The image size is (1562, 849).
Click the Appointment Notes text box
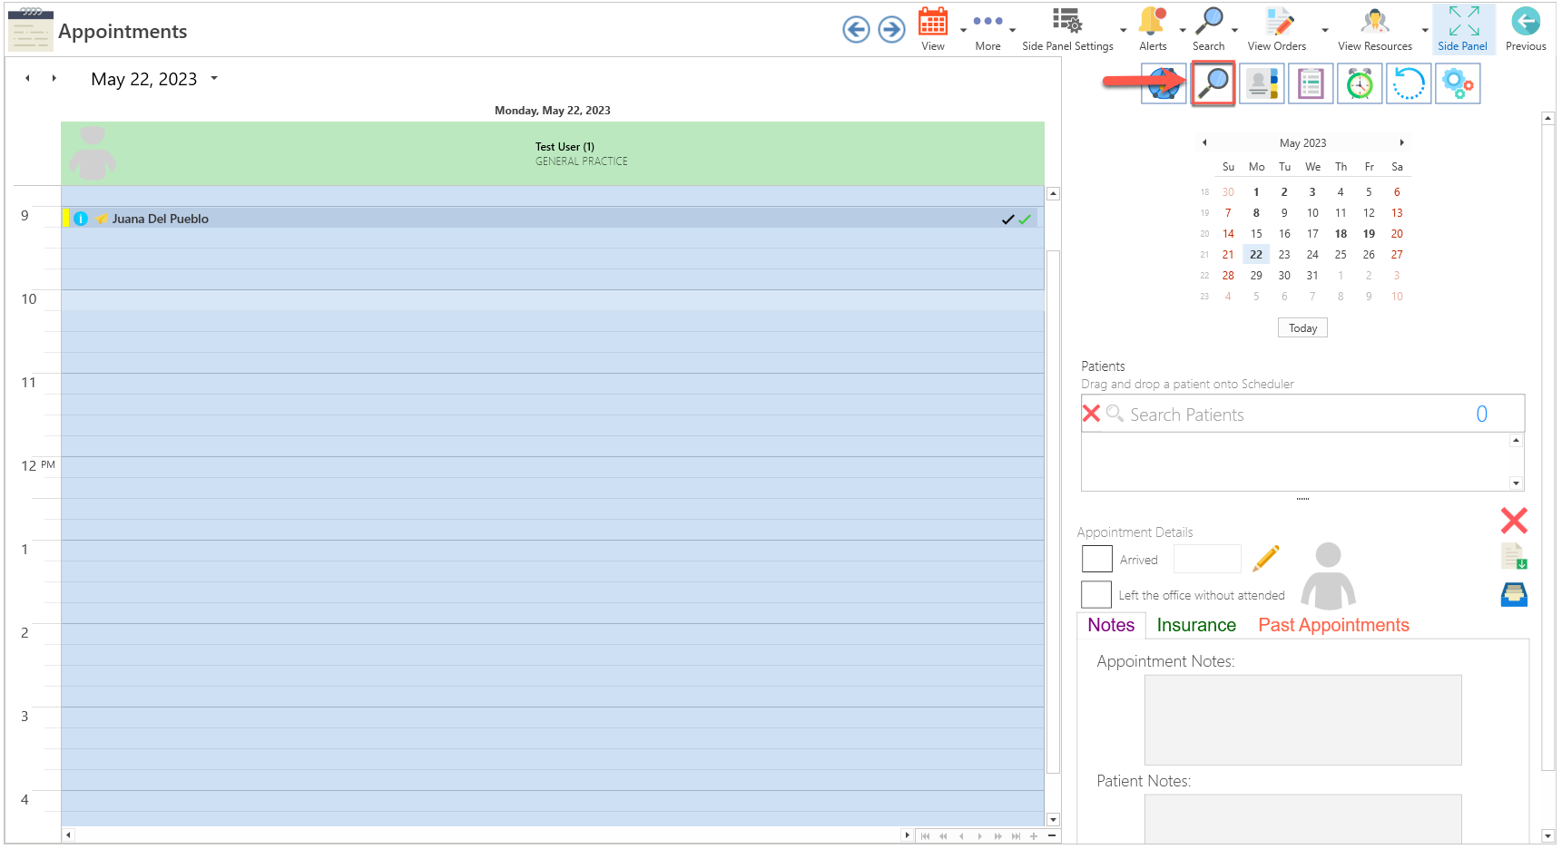tap(1302, 720)
